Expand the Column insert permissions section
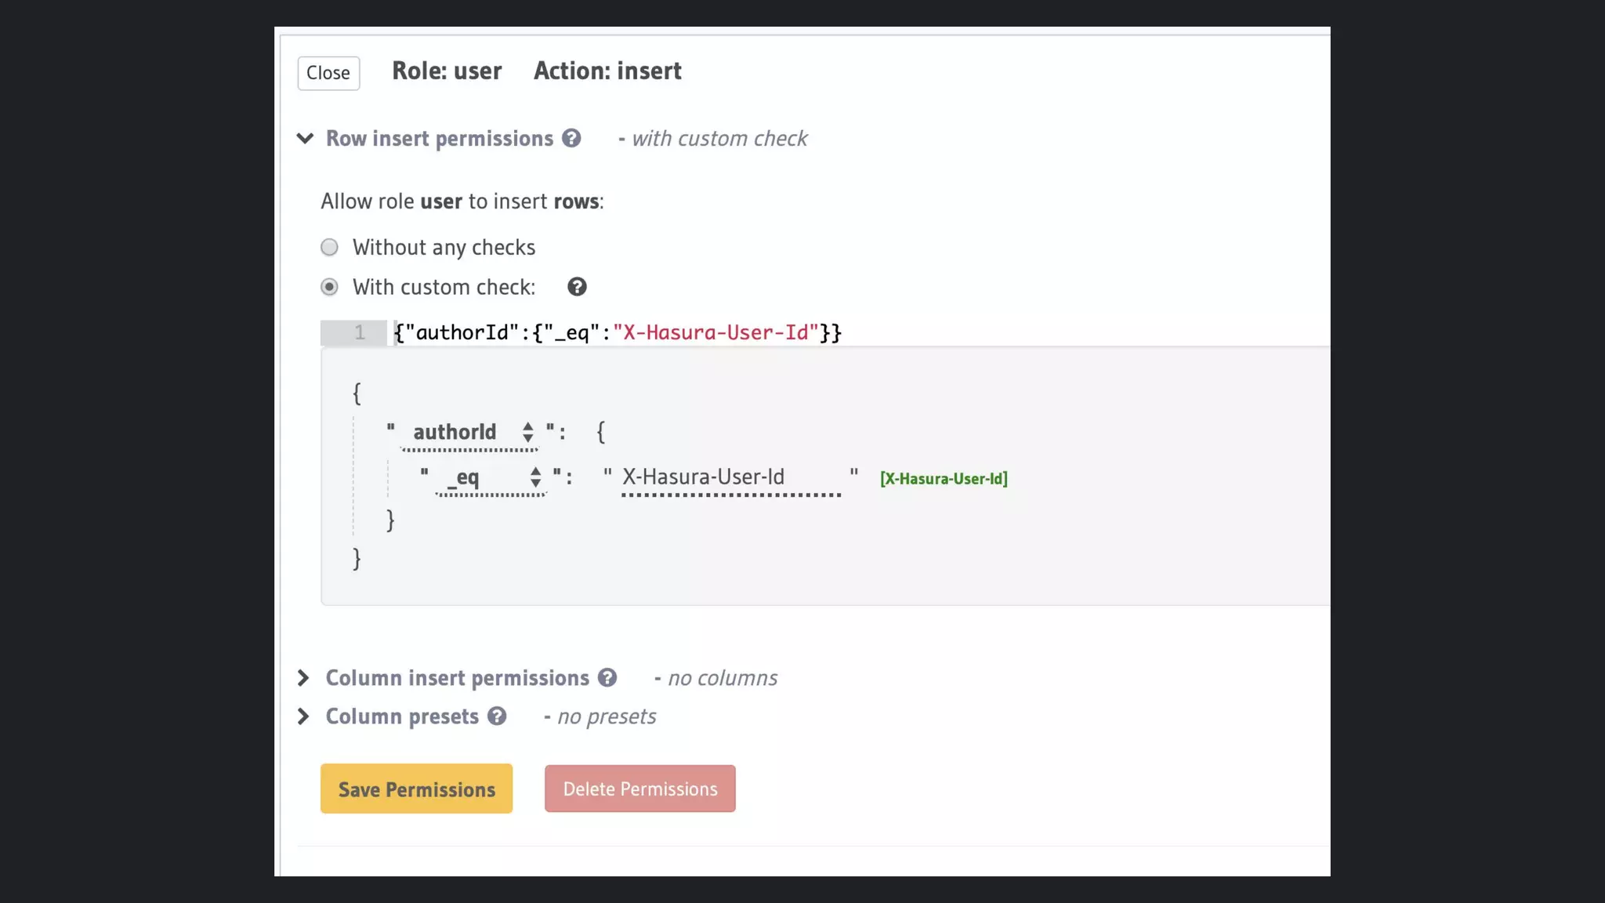1605x903 pixels. pyautogui.click(x=303, y=678)
